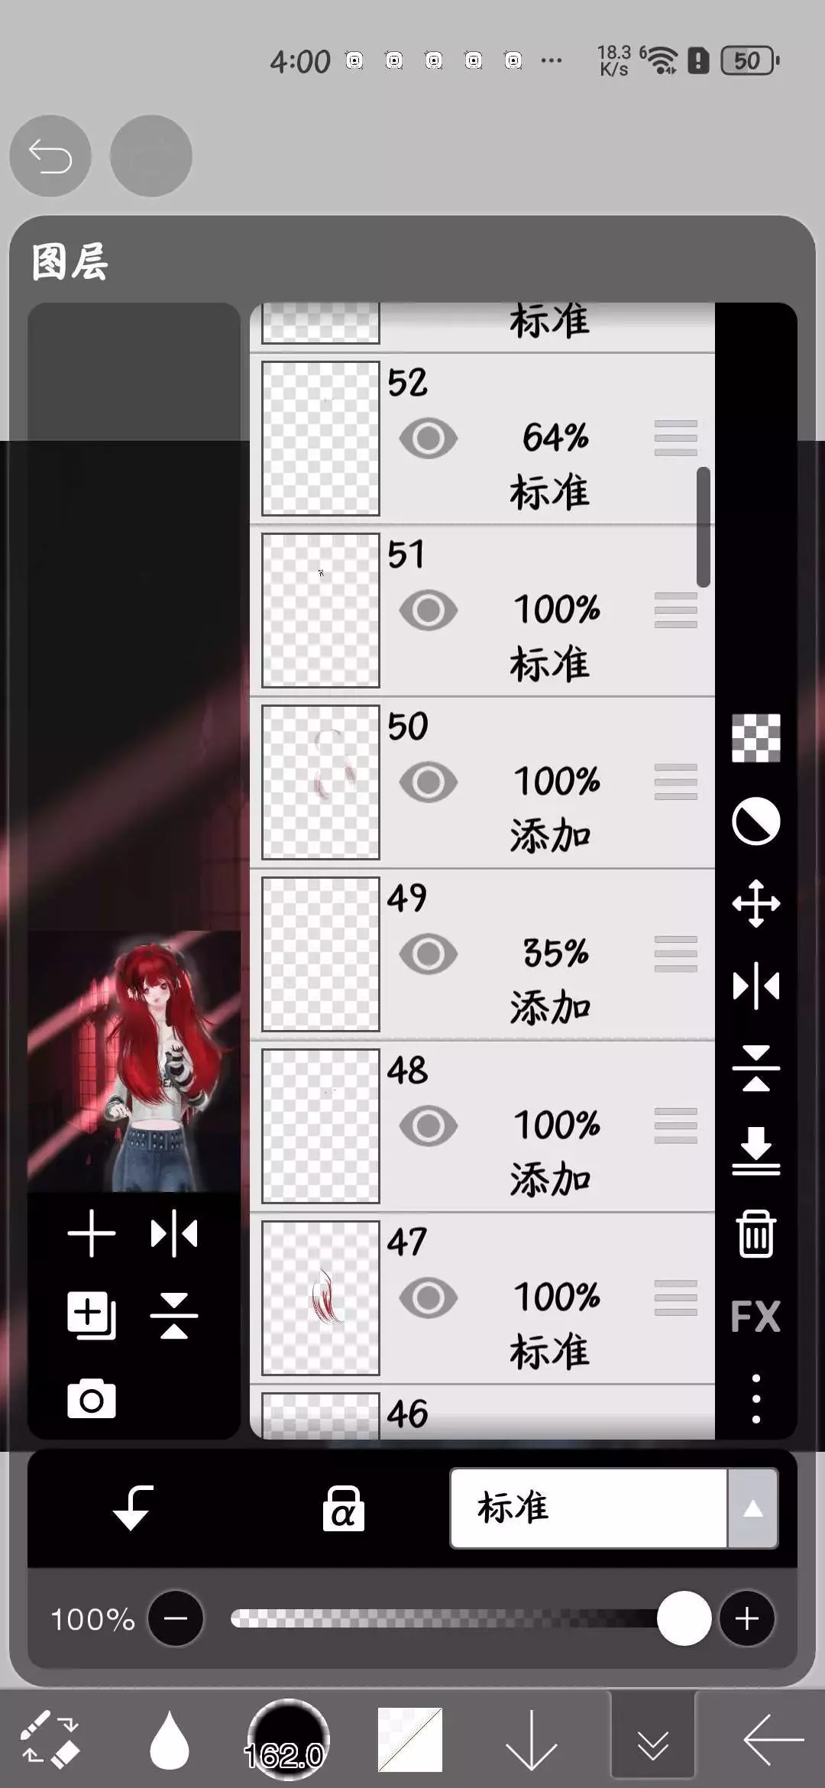The height and width of the screenshot is (1788, 825).
Task: Open the three-dot layer options menu
Action: [x=756, y=1399]
